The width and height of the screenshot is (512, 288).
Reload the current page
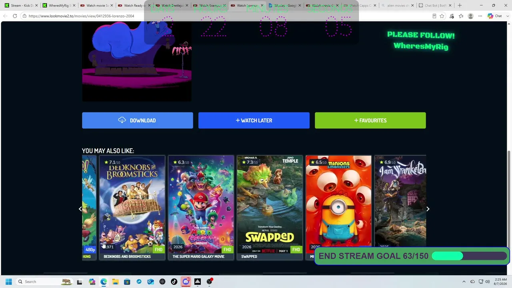pyautogui.click(x=15, y=16)
